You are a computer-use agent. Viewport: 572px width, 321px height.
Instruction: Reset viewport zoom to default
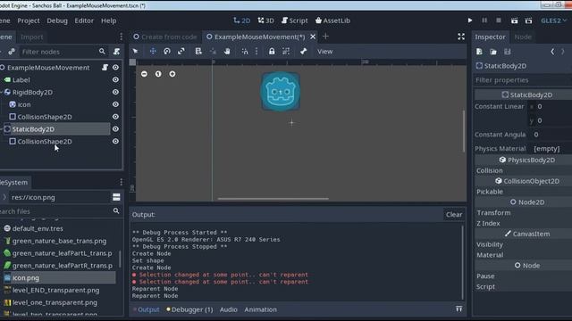coord(158,74)
